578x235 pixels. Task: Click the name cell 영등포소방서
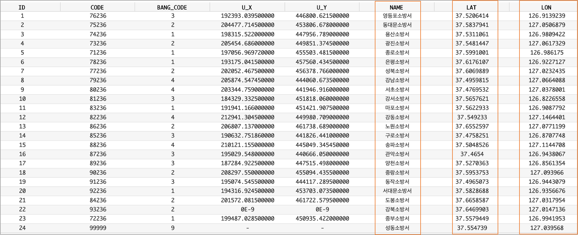[x=397, y=16]
